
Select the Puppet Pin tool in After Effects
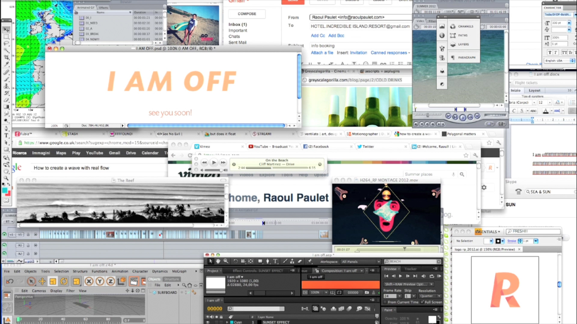tap(310, 261)
